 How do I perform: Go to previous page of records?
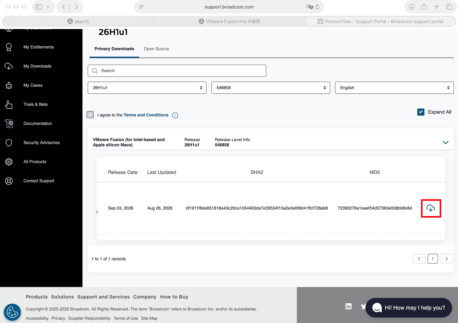point(419,259)
